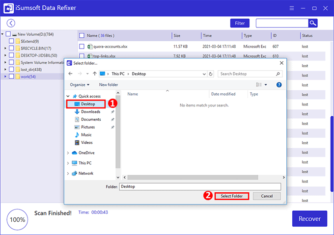This screenshot has height=235, width=334.
Task: Open the dialog help question mark icon
Action: [x=279, y=84]
